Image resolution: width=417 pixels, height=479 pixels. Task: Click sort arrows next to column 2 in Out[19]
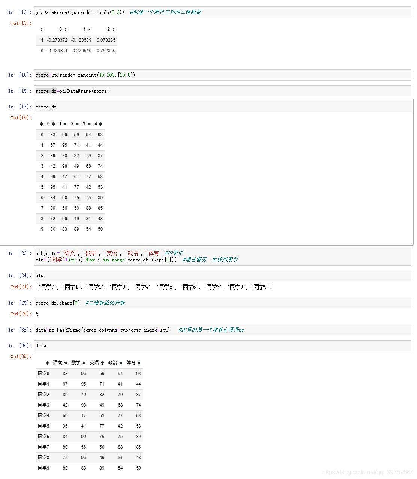pos(77,124)
